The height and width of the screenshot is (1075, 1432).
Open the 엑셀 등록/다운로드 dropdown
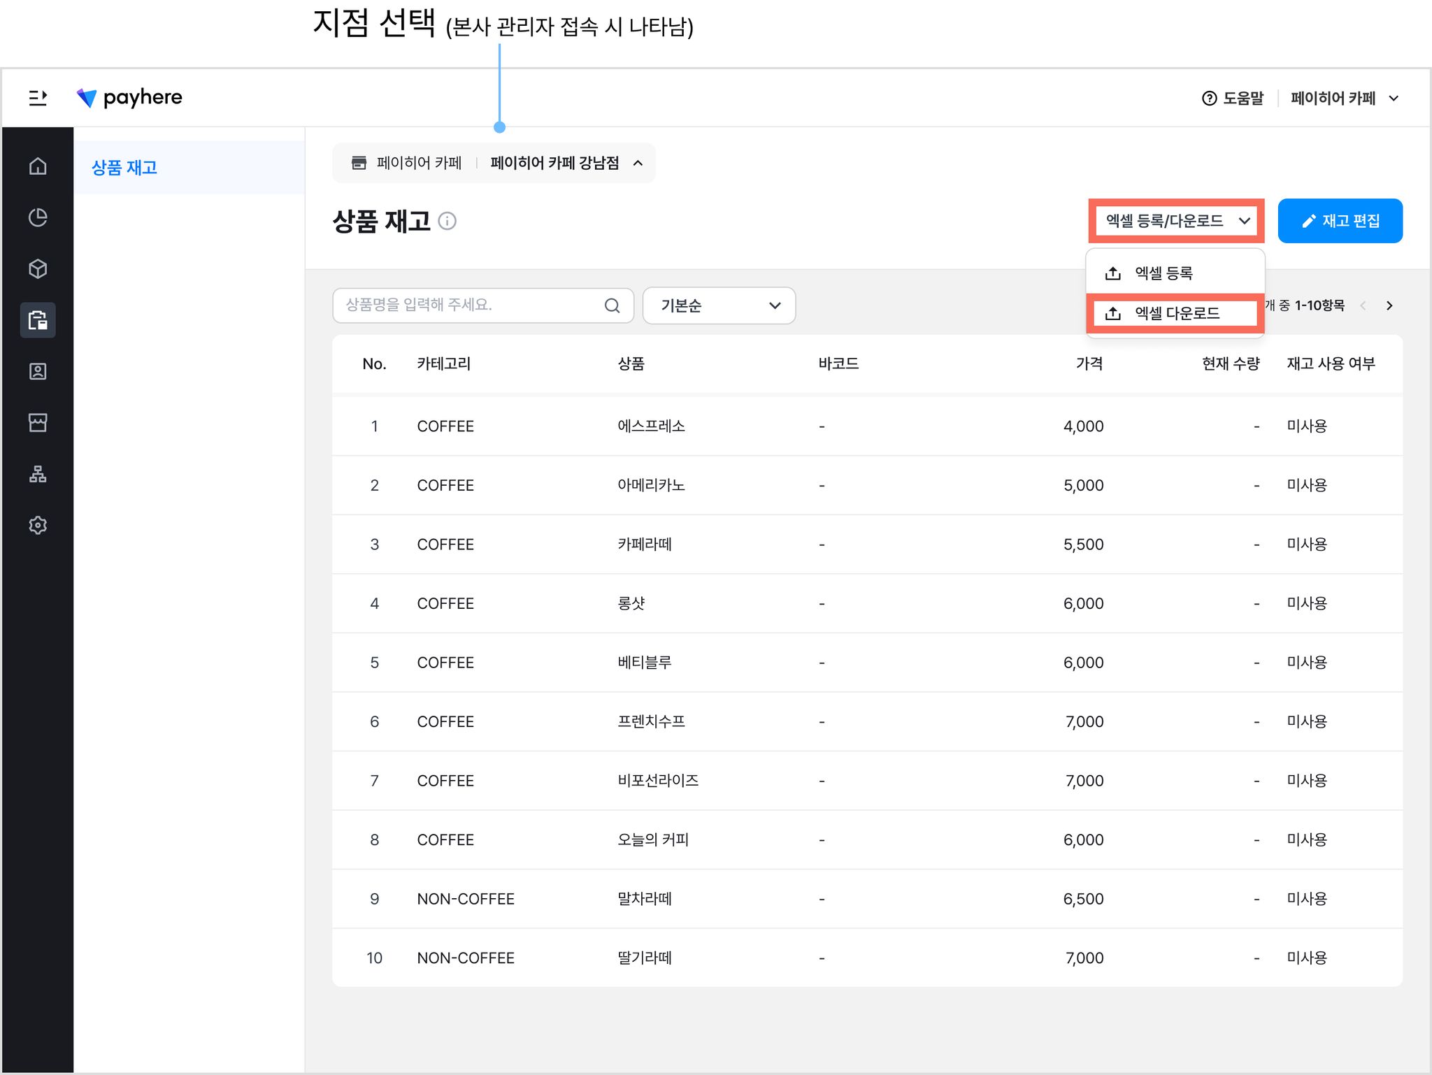[1177, 221]
